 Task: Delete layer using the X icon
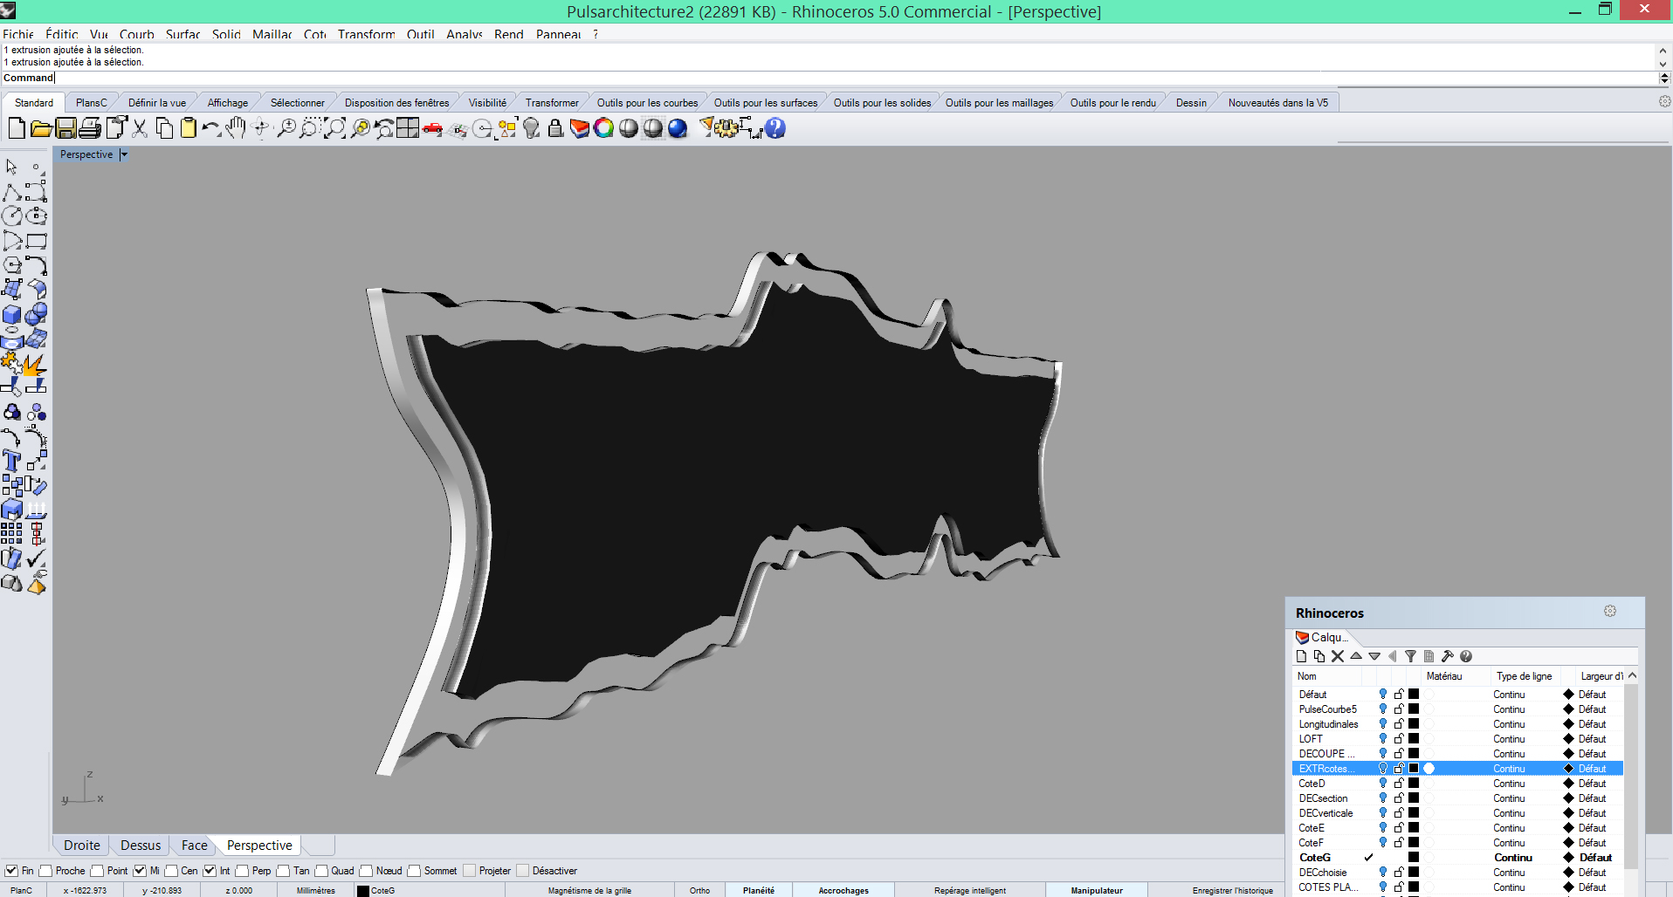pyautogui.click(x=1338, y=656)
